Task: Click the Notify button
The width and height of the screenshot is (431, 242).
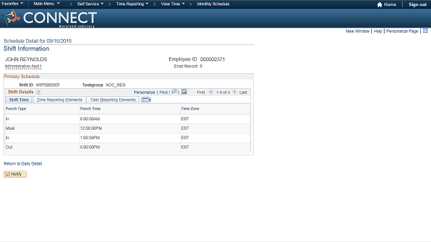Action: pyautogui.click(x=15, y=174)
